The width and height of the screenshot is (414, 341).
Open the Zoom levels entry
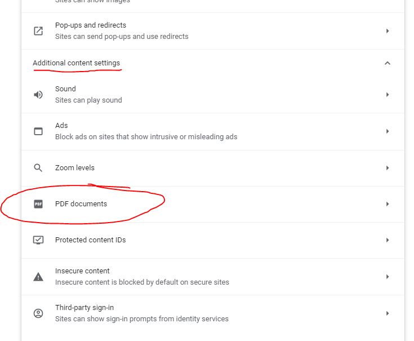click(x=213, y=168)
